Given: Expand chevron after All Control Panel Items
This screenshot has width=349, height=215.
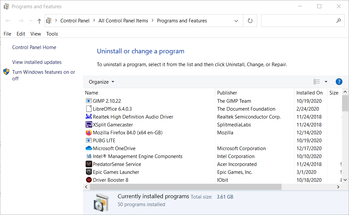Looking at the screenshot, I should [x=153, y=21].
